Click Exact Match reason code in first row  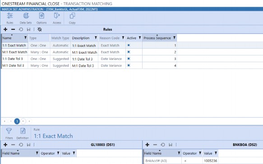(112, 46)
